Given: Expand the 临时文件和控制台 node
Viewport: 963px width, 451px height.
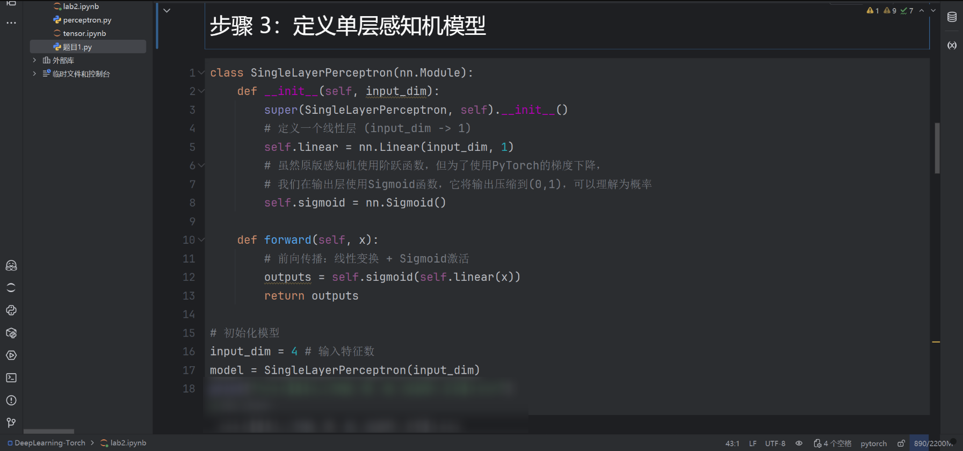Looking at the screenshot, I should (34, 74).
